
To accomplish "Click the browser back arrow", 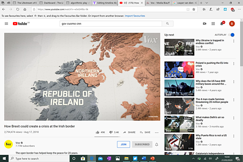I will (3, 9).
